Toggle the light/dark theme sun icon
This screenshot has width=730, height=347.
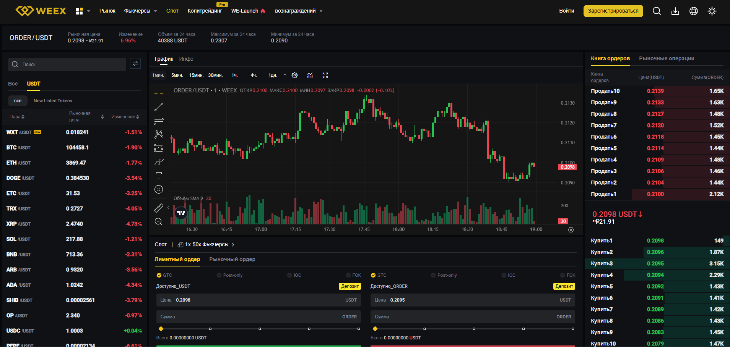point(712,11)
